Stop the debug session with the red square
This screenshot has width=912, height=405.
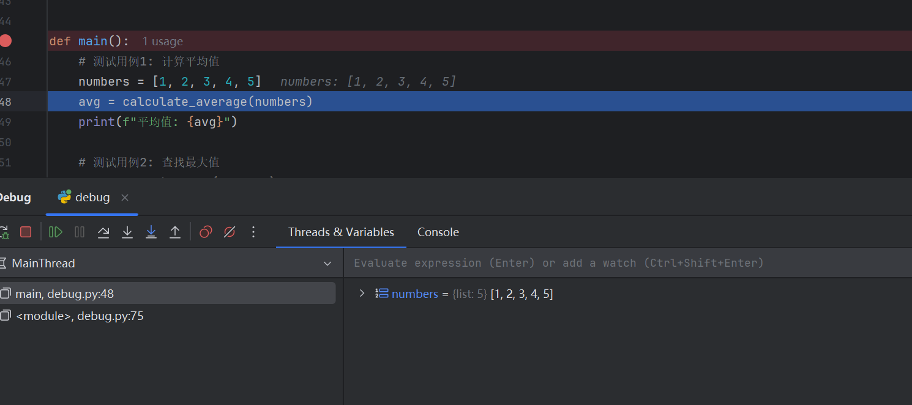[26, 232]
